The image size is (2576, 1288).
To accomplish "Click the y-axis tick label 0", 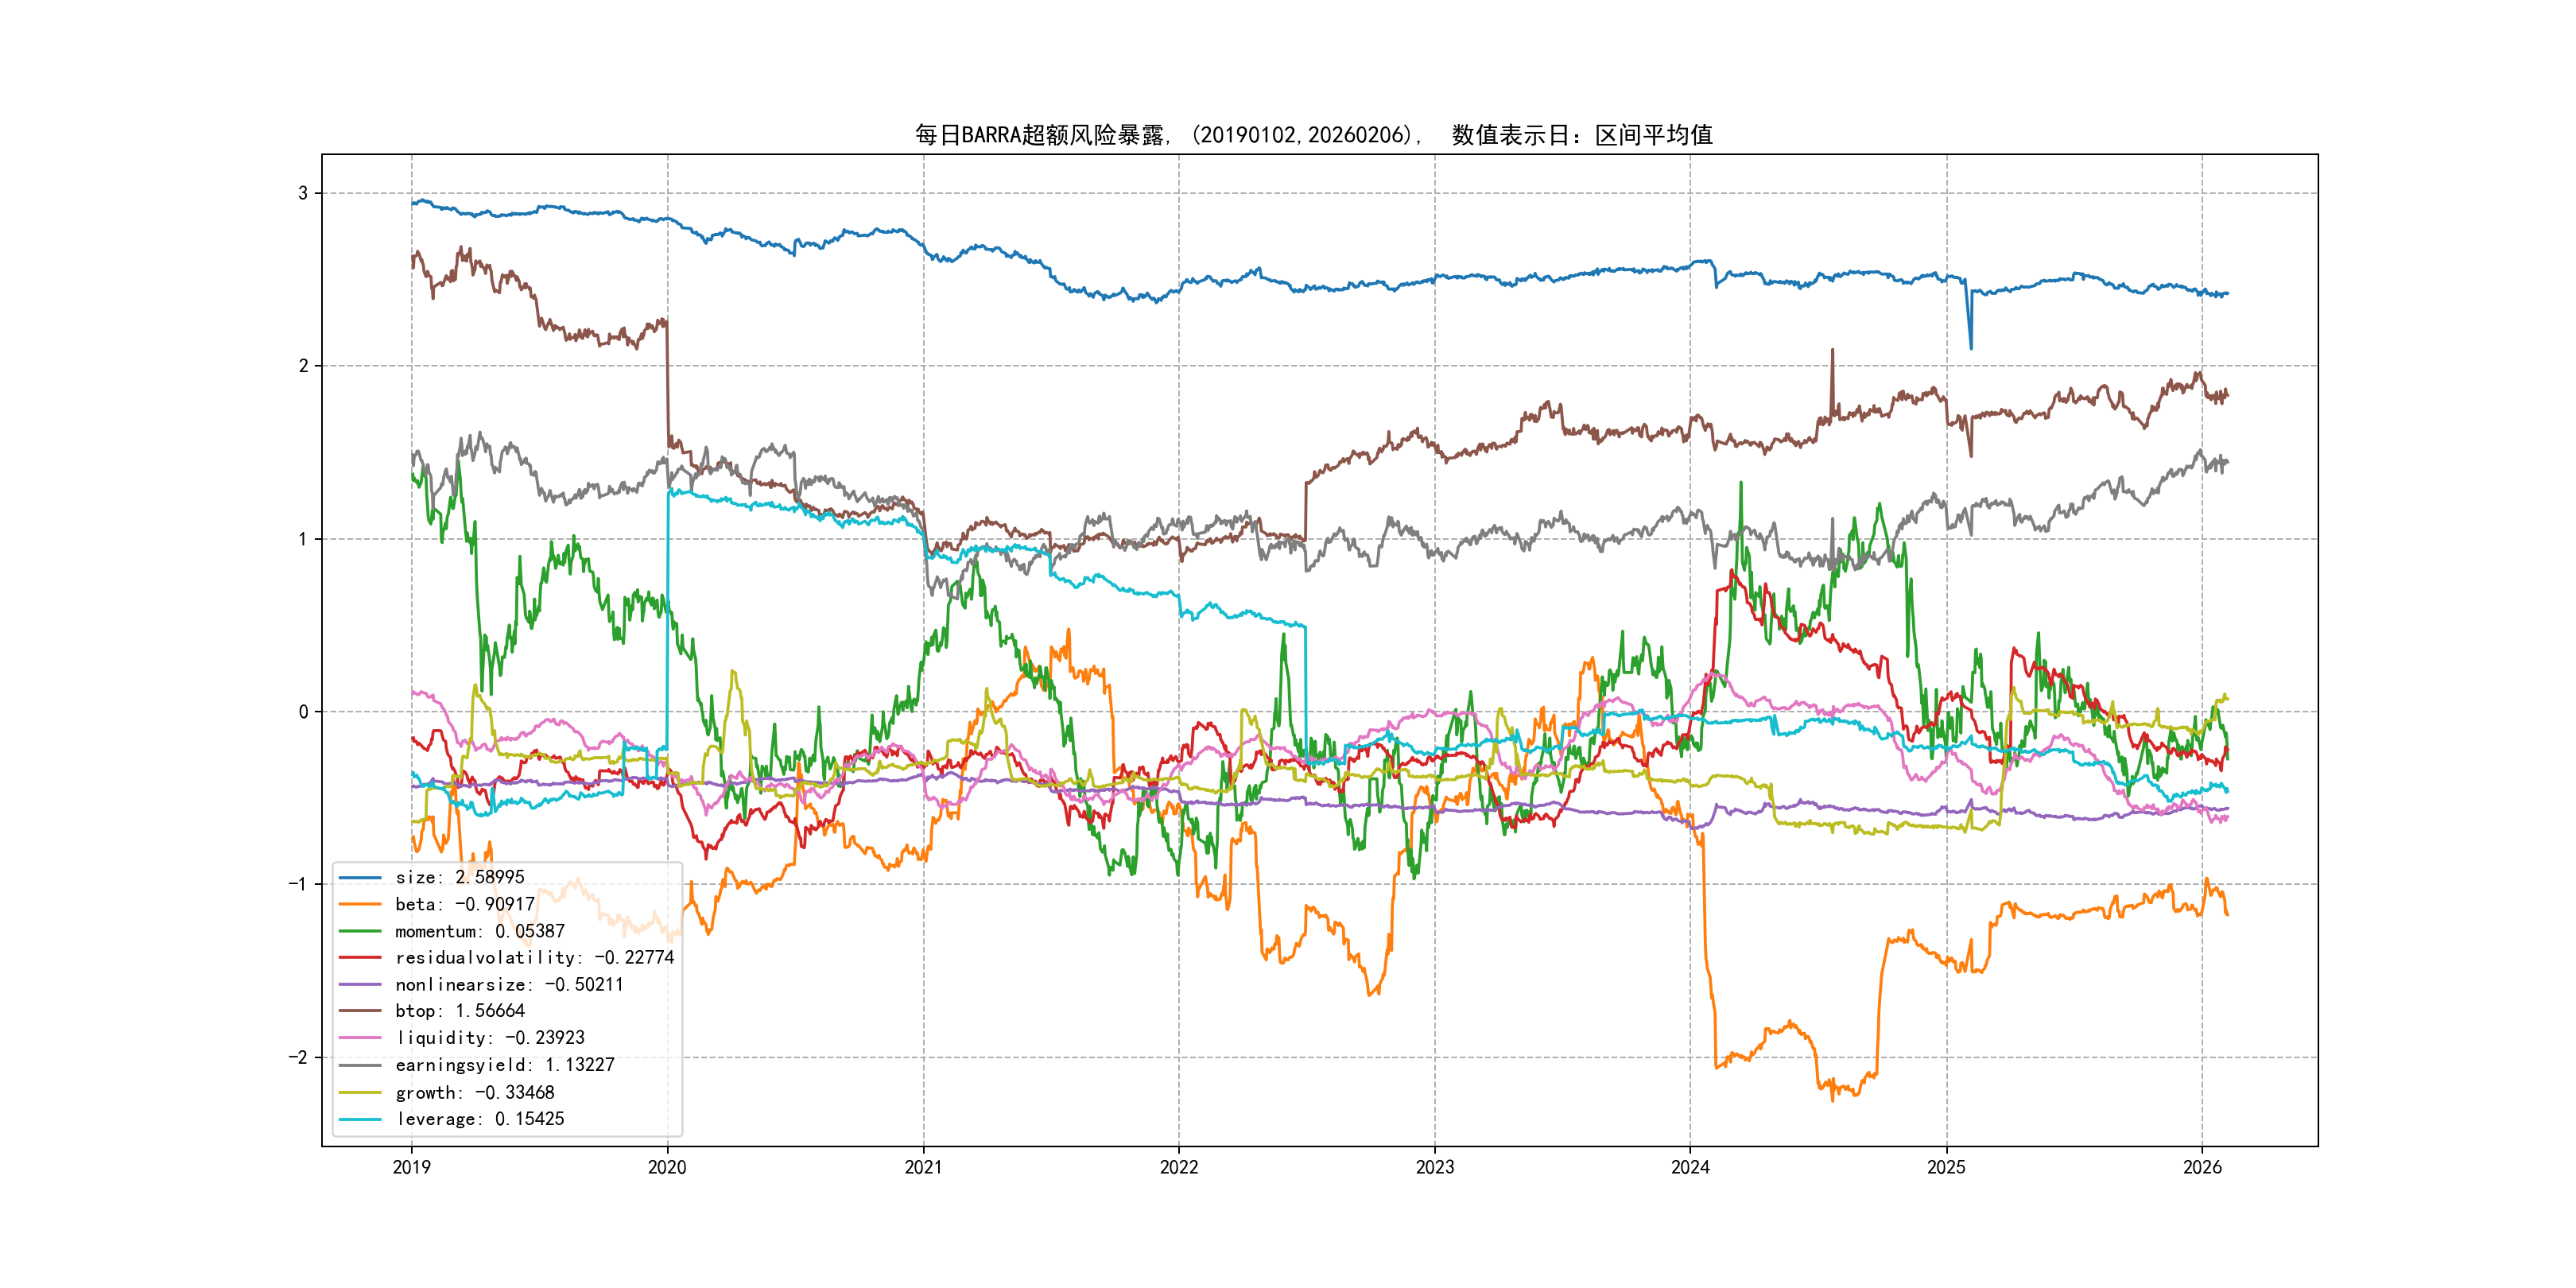I will click(x=303, y=712).
